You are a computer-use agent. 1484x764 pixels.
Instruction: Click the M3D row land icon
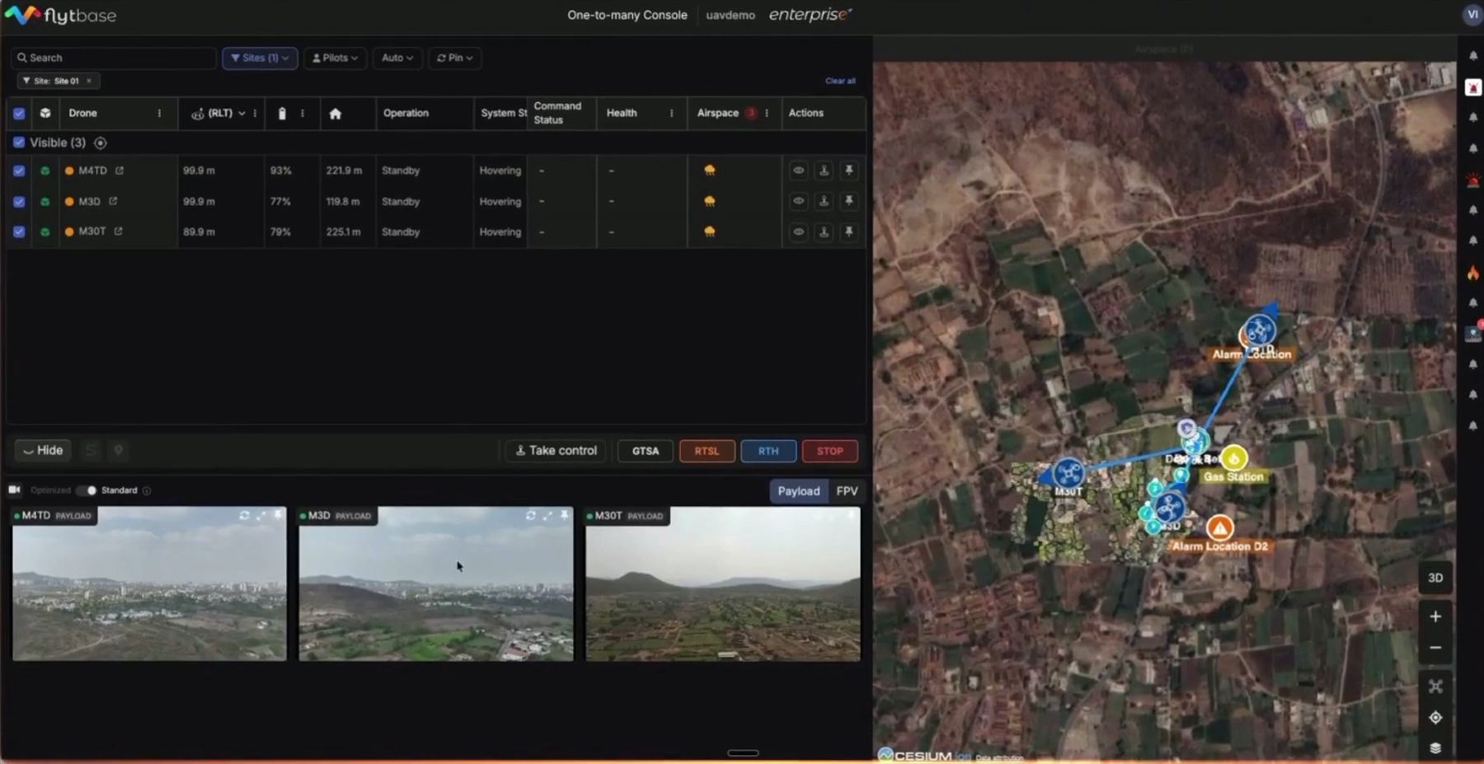(824, 201)
